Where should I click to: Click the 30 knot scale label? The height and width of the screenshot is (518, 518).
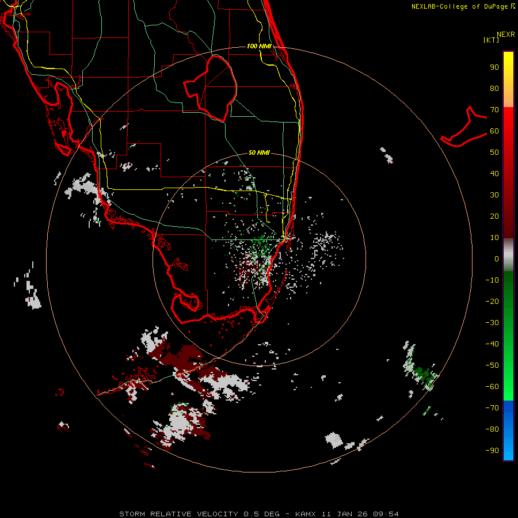click(x=494, y=195)
